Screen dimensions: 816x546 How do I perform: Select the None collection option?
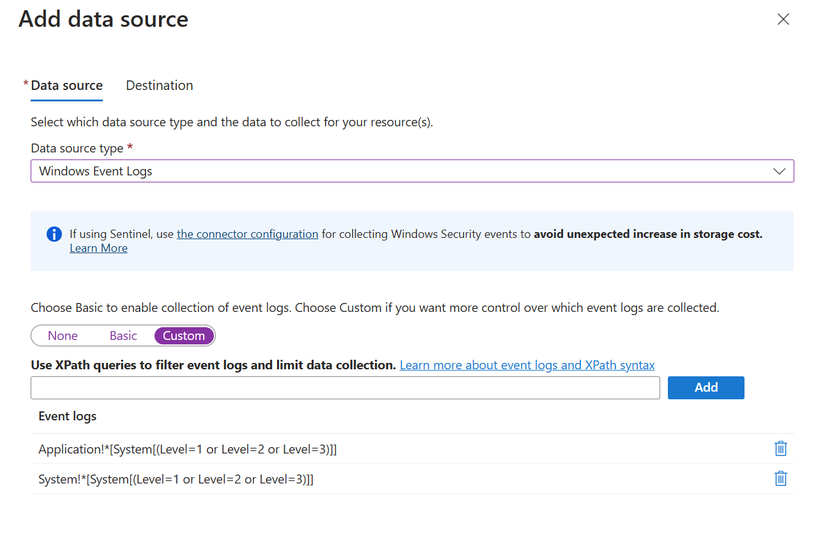click(x=63, y=336)
